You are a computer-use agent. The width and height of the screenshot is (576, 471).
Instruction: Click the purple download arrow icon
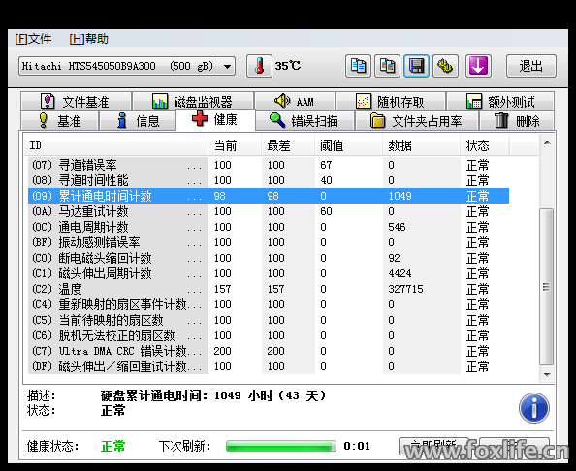coord(478,66)
